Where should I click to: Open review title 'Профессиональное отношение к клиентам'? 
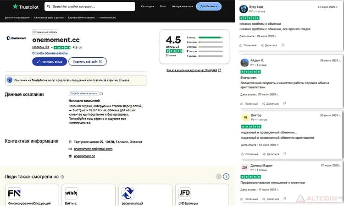click(x=273, y=183)
